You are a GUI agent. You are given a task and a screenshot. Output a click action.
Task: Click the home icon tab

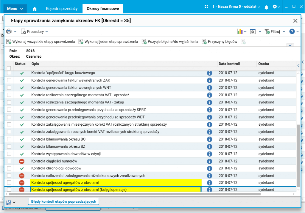coord(35,9)
